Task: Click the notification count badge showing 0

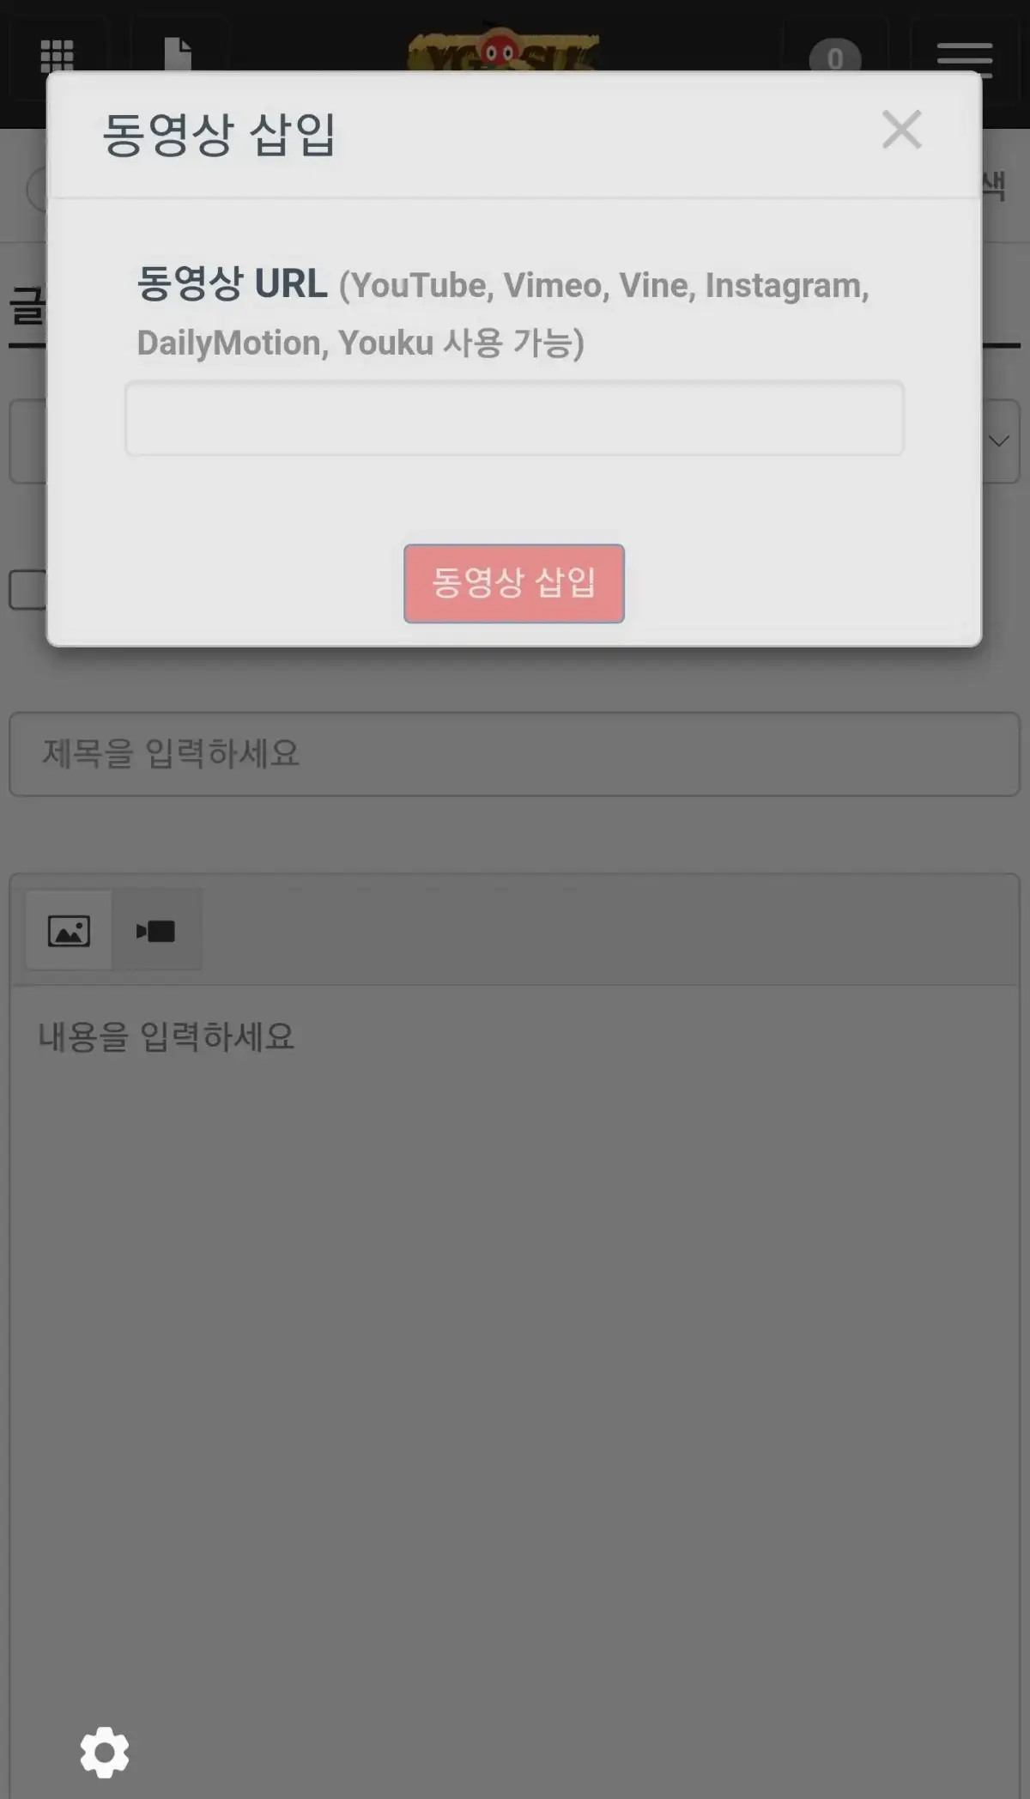Action: coord(834,57)
